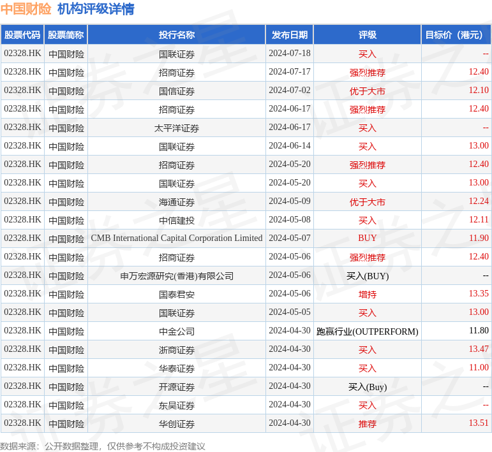
Task: Click date cell 2024-07-02
Action: pos(290,91)
